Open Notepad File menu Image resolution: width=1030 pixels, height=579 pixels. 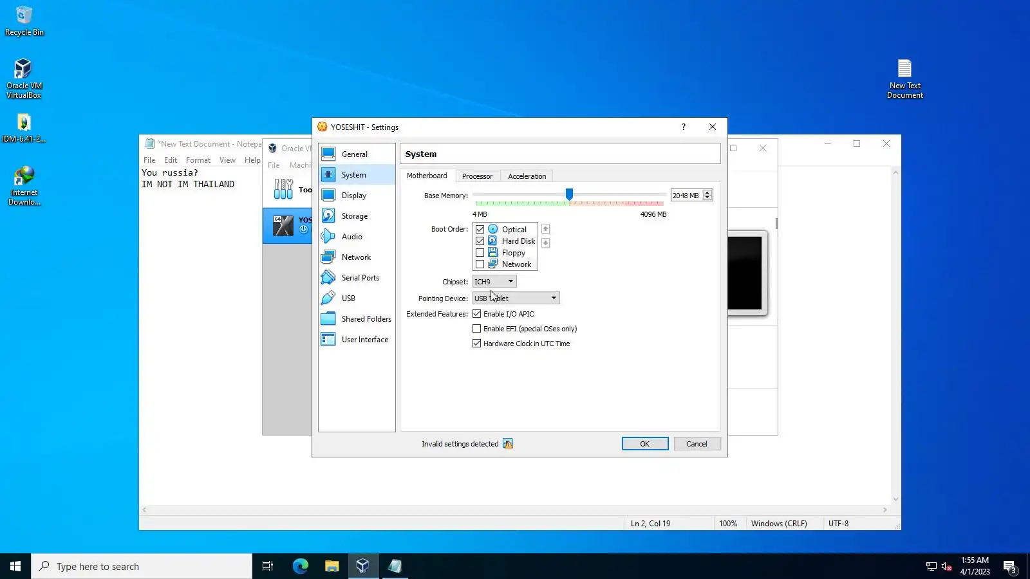click(x=149, y=160)
